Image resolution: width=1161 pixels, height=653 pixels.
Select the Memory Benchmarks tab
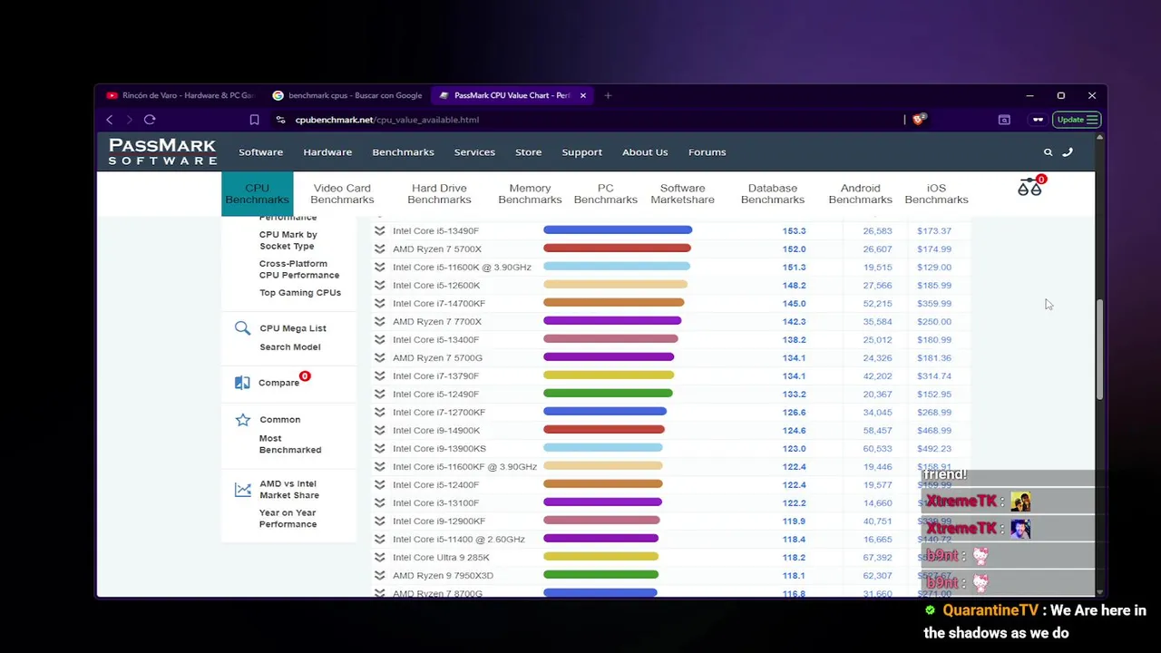(x=530, y=194)
